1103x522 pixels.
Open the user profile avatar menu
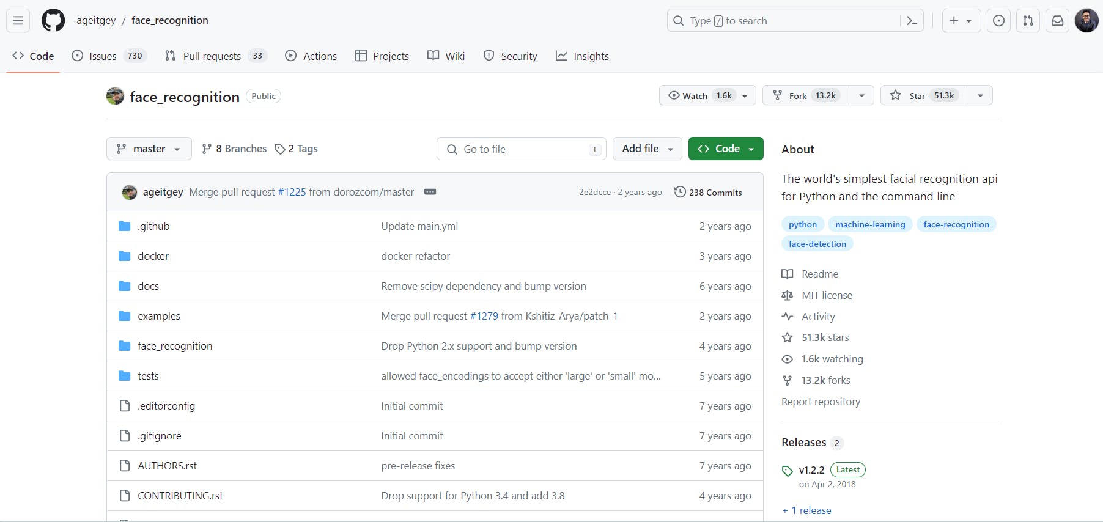[1086, 21]
